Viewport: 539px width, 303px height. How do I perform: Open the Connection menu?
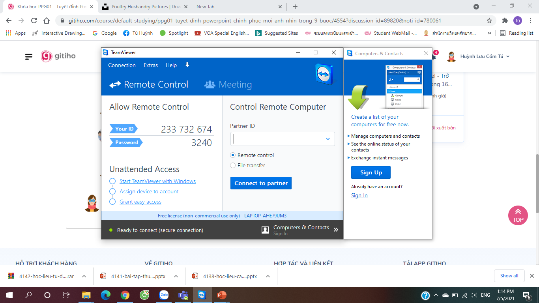click(x=122, y=65)
